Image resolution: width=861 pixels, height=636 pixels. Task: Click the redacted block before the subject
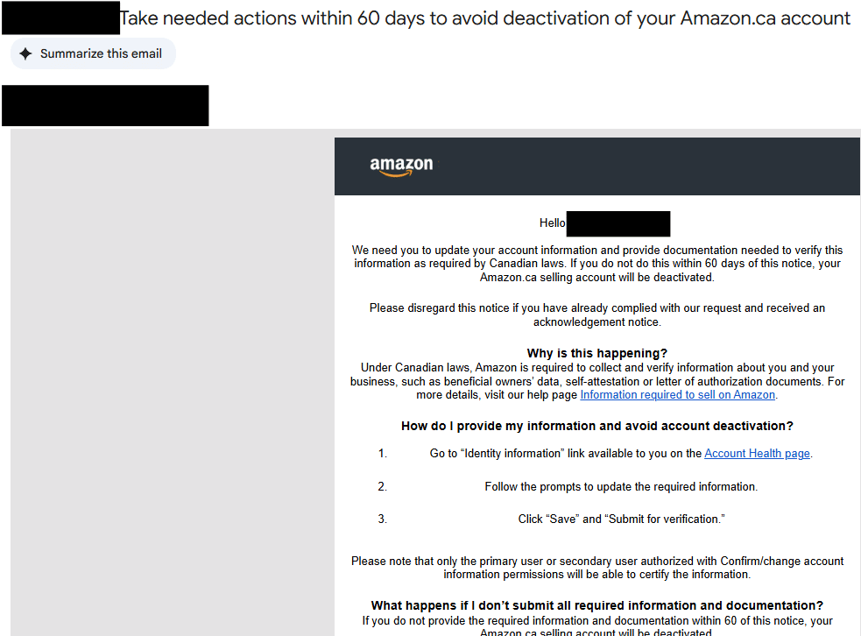pos(60,18)
